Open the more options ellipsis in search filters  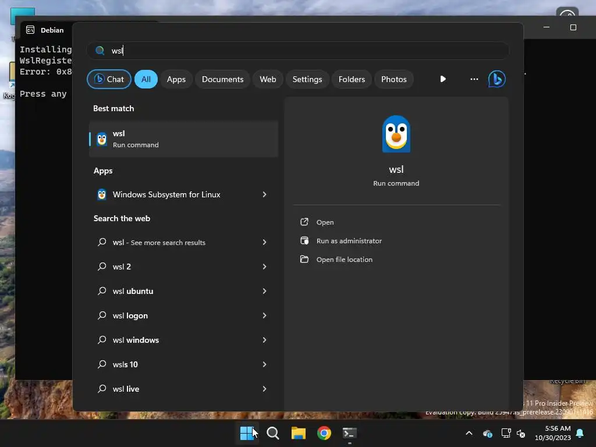pyautogui.click(x=474, y=79)
